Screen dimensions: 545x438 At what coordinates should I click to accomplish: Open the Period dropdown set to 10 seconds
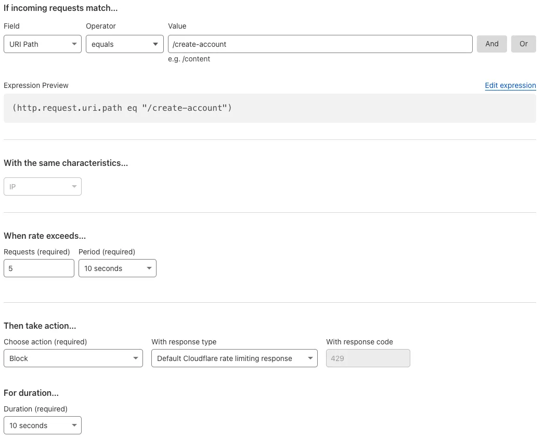pos(117,268)
